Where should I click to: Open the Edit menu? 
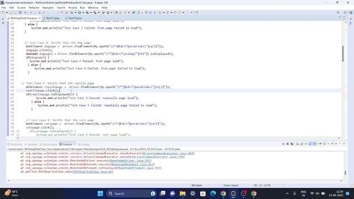12,7
